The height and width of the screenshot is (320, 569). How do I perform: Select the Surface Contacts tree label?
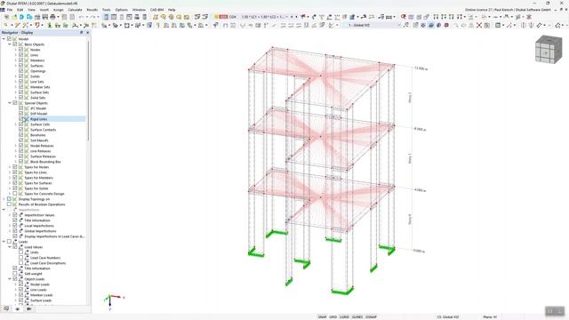pyautogui.click(x=44, y=130)
